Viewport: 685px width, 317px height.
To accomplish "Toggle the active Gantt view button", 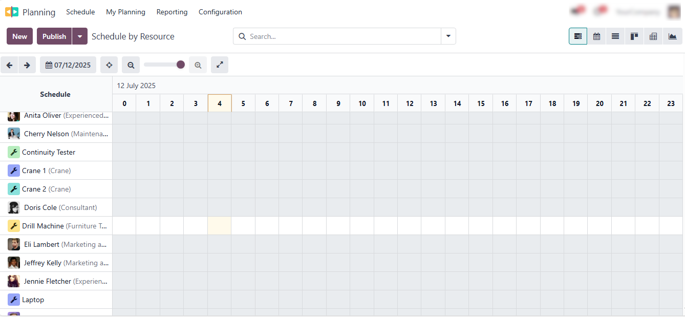I will (578, 36).
